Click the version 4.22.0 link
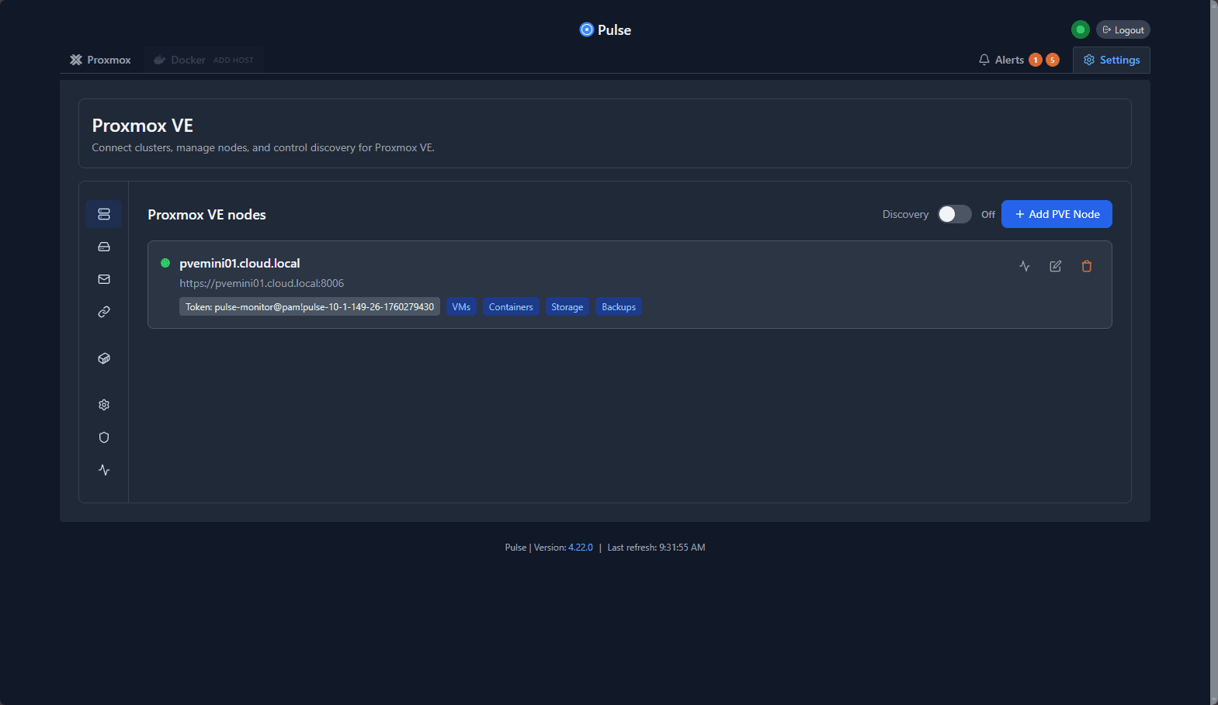Image resolution: width=1218 pixels, height=705 pixels. [x=581, y=548]
